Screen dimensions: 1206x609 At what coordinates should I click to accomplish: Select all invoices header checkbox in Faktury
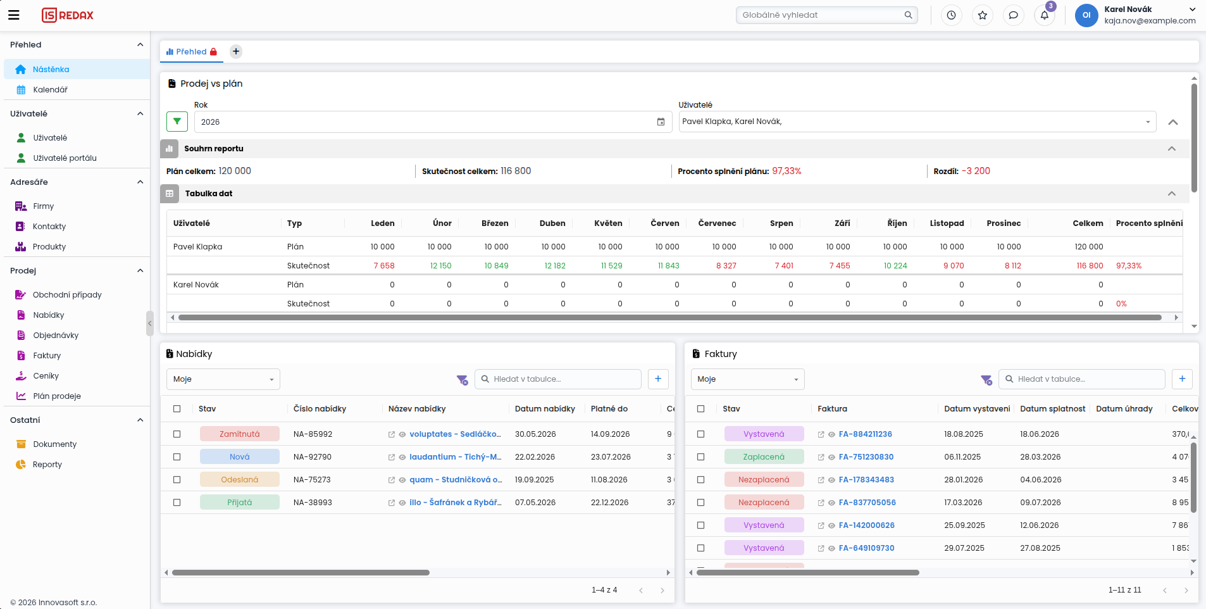[700, 409]
